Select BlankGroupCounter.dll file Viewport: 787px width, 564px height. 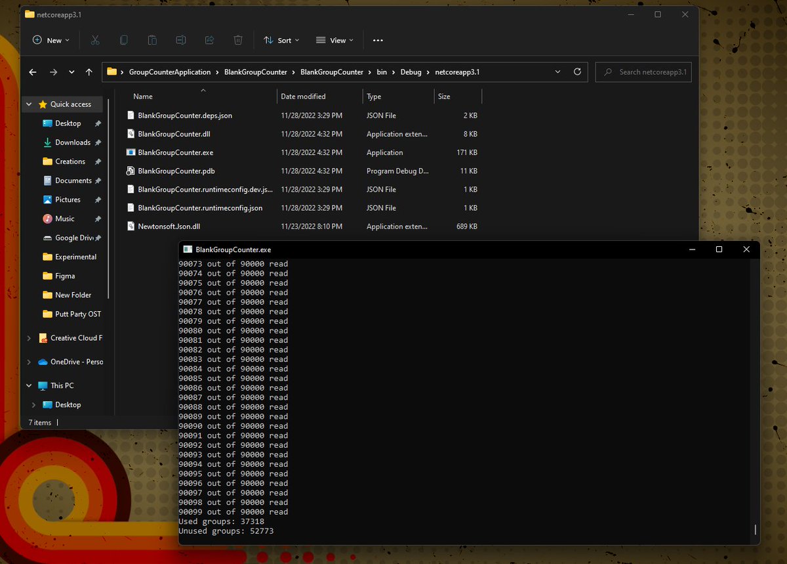coord(174,134)
